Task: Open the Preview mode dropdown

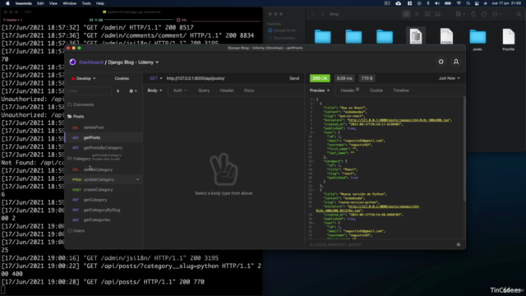Action: 320,90
